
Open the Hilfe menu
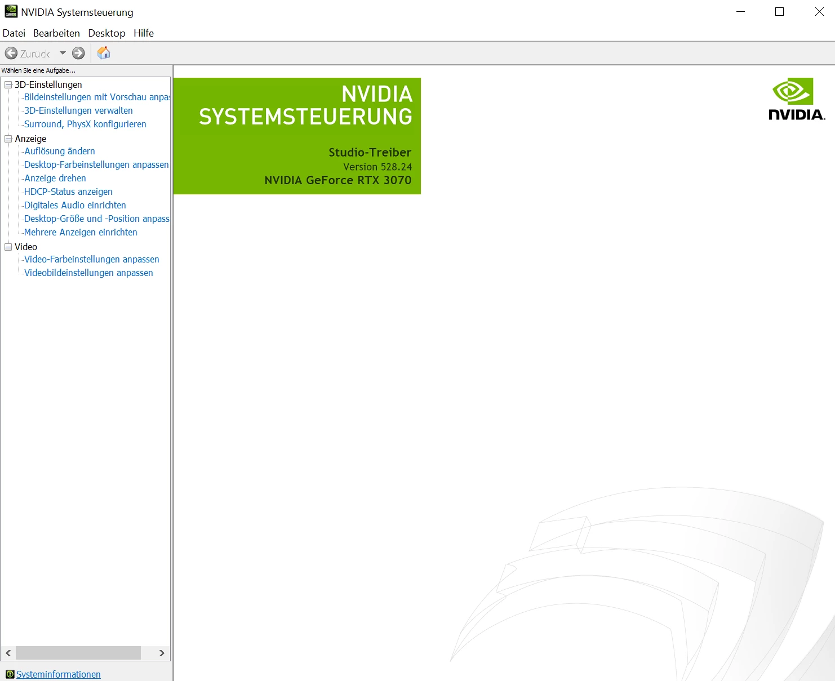click(x=144, y=33)
